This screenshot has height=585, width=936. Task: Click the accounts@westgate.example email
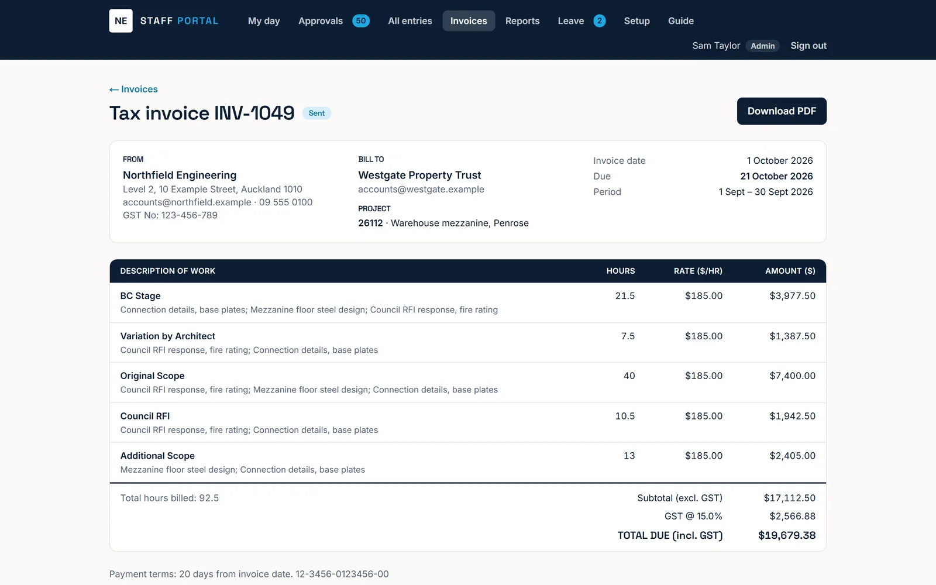click(x=421, y=189)
